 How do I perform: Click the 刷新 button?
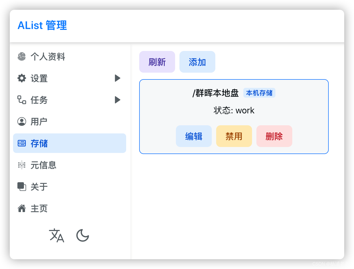pyautogui.click(x=157, y=62)
